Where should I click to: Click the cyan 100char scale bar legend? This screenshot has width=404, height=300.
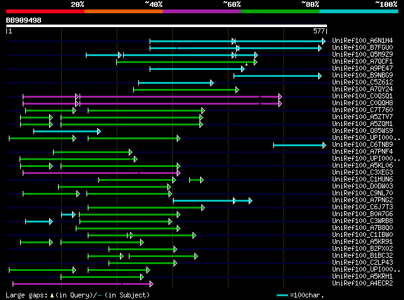tap(282, 296)
